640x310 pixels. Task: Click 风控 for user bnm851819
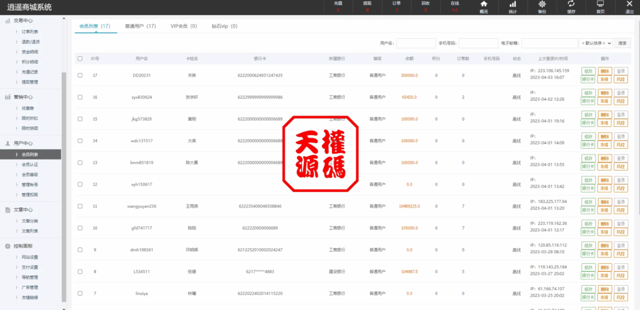[621, 166]
